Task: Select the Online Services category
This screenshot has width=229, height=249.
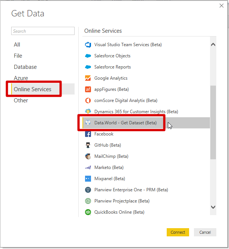Action: point(43,89)
